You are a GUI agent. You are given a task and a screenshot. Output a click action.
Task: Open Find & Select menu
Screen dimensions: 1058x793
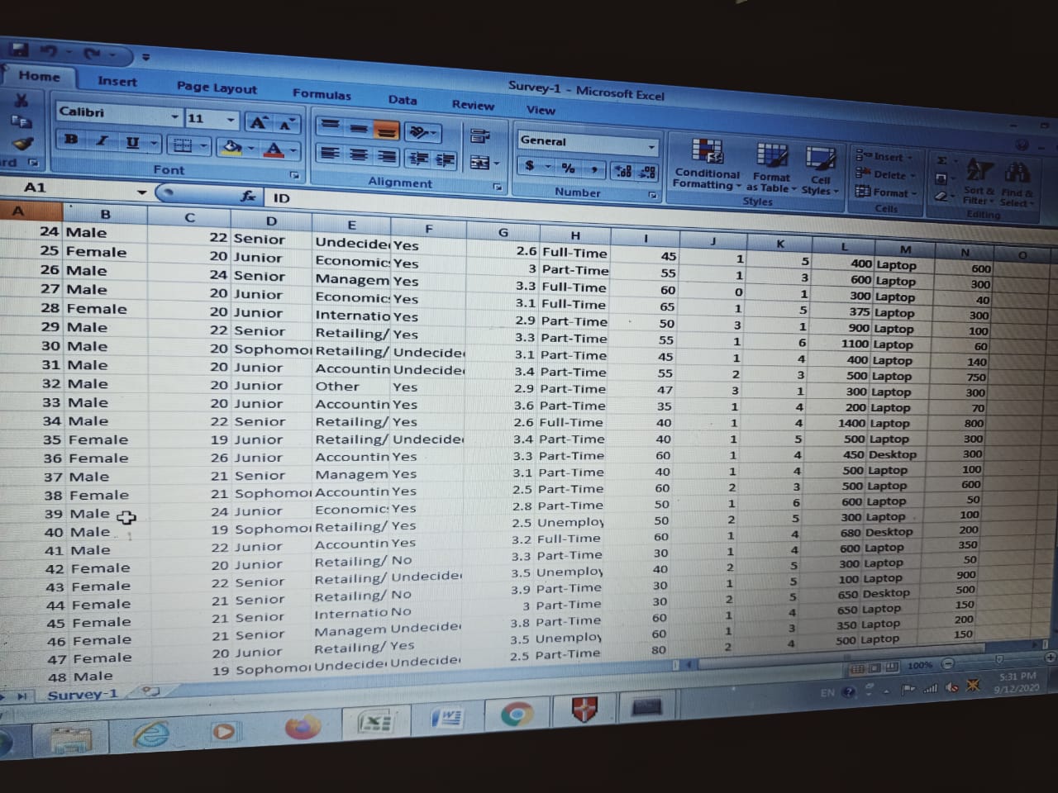click(1017, 184)
